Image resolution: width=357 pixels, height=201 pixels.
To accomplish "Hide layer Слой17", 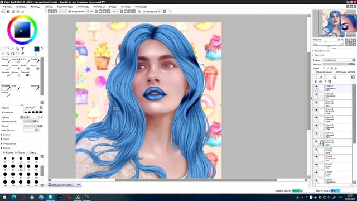I will [316, 87].
